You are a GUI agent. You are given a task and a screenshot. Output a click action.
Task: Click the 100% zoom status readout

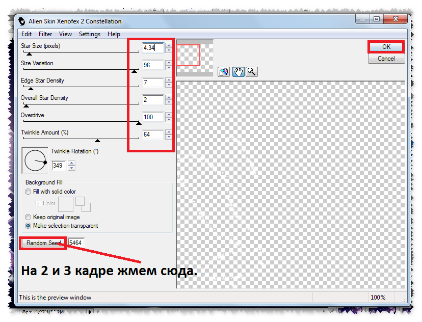[x=378, y=298]
